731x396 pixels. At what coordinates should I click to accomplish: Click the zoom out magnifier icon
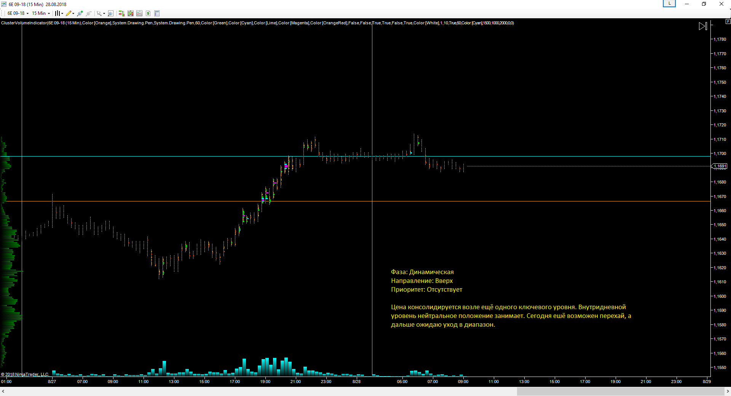[89, 13]
